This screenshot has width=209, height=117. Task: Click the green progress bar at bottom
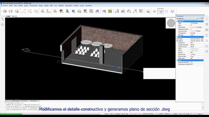(11, 114)
